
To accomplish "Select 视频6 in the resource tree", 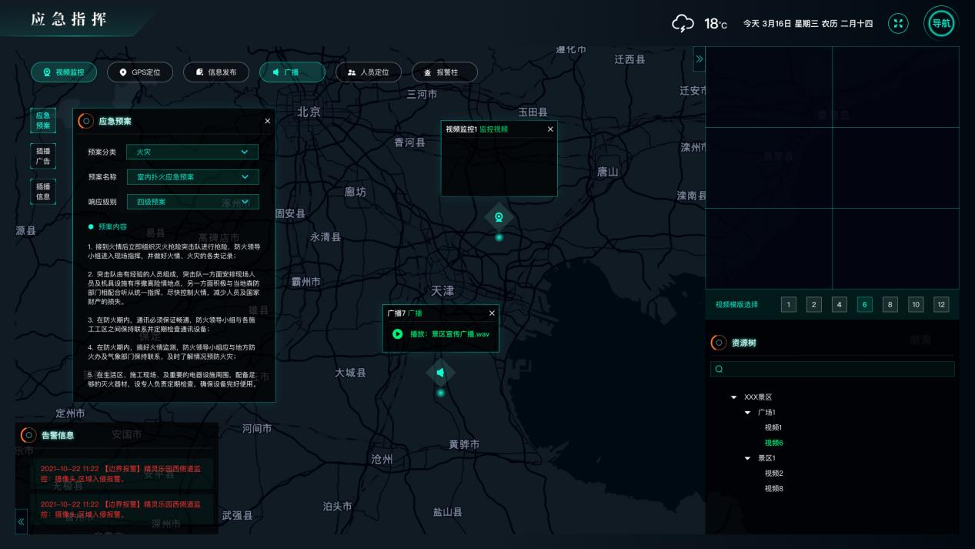I will (773, 443).
